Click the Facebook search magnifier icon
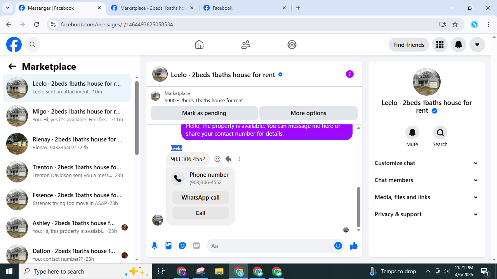The height and width of the screenshot is (279, 497). [x=33, y=45]
